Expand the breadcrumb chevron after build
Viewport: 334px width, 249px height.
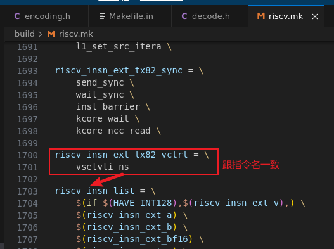41,34
